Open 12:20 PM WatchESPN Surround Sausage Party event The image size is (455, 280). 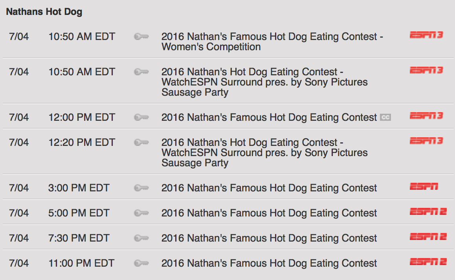[264, 153]
